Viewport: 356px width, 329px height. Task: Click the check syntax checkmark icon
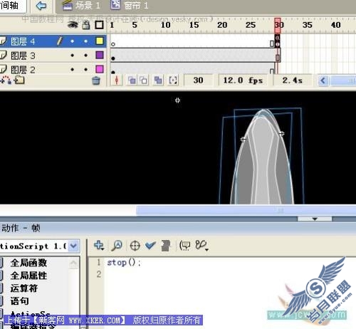tap(150, 246)
